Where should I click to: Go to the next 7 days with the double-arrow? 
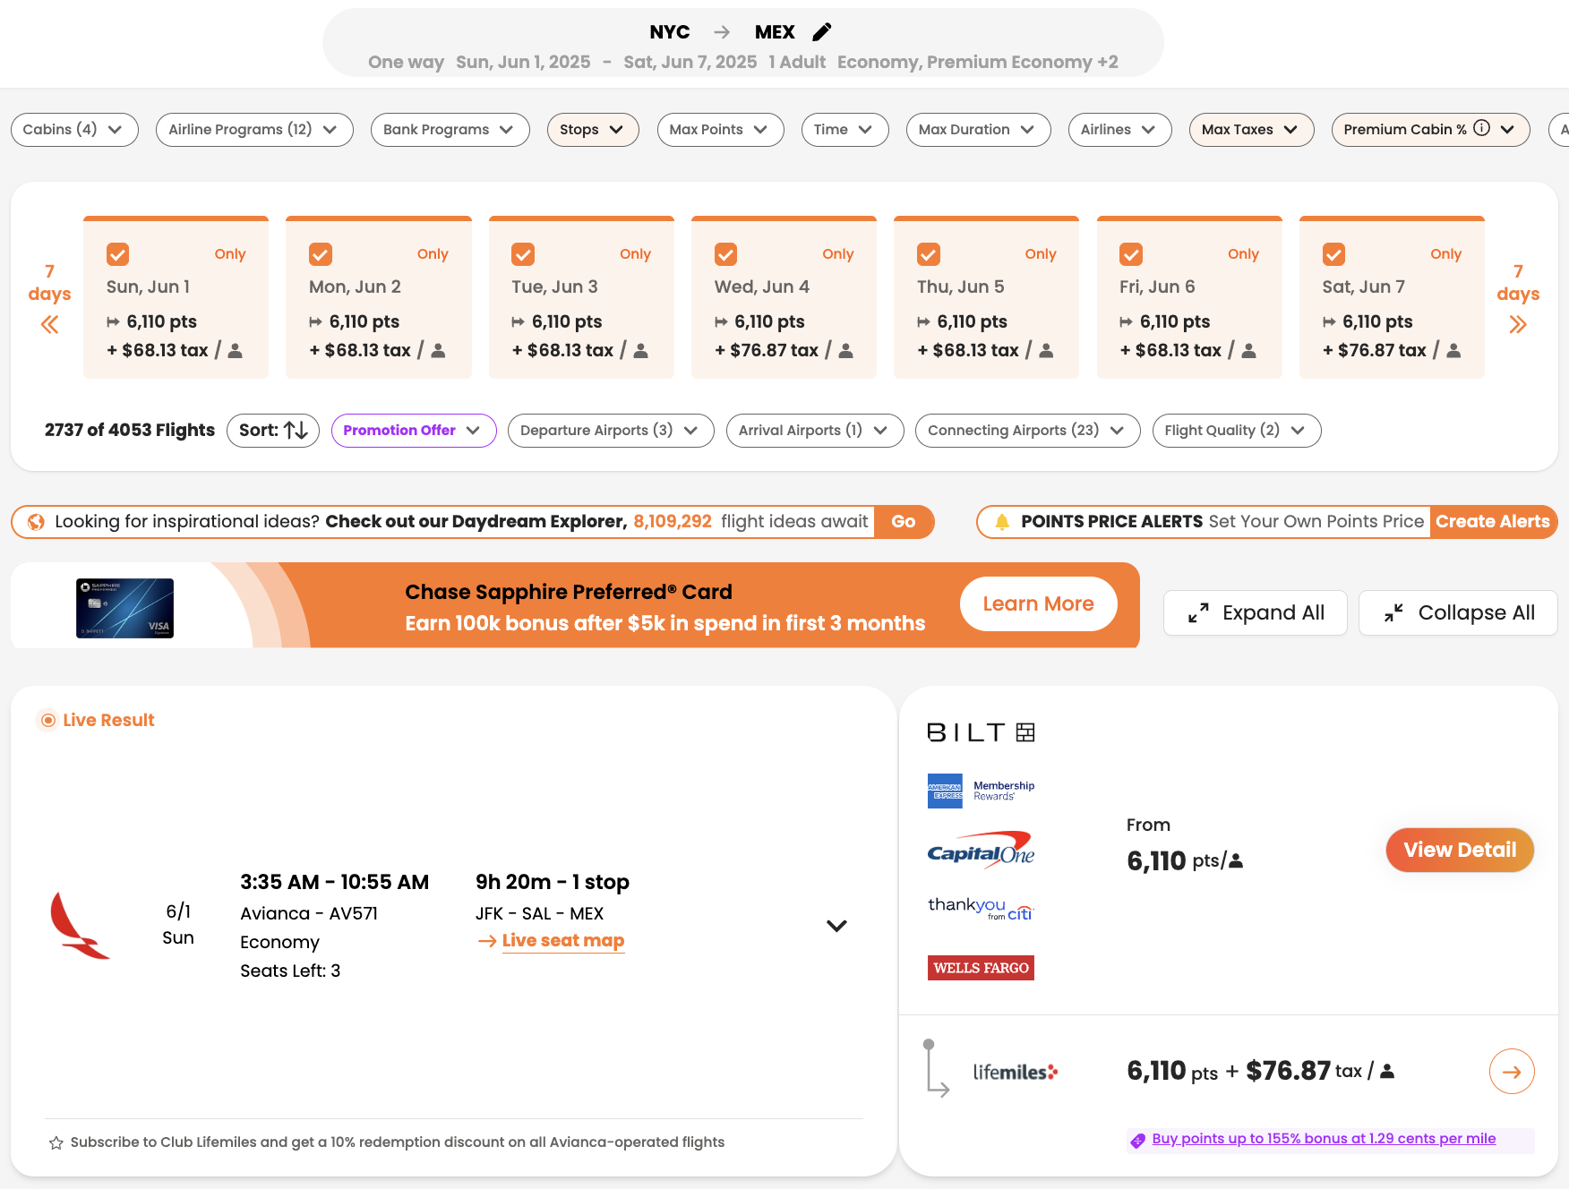click(x=1517, y=324)
